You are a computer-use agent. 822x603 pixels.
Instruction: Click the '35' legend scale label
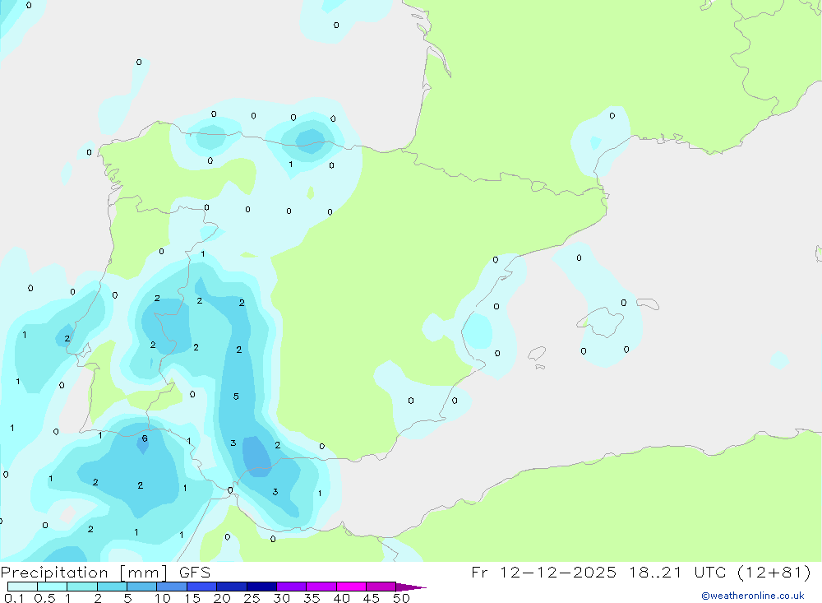tap(312, 598)
